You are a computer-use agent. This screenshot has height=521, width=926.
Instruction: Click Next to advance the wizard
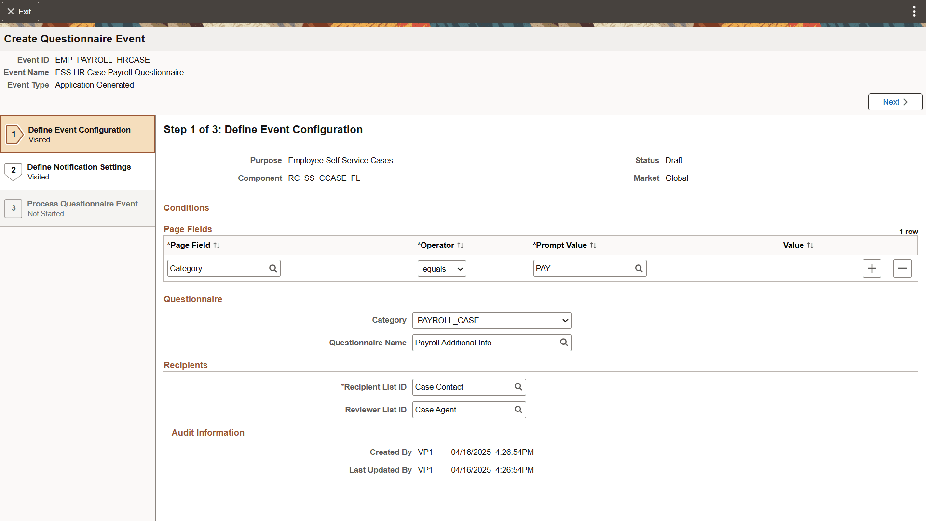point(894,101)
